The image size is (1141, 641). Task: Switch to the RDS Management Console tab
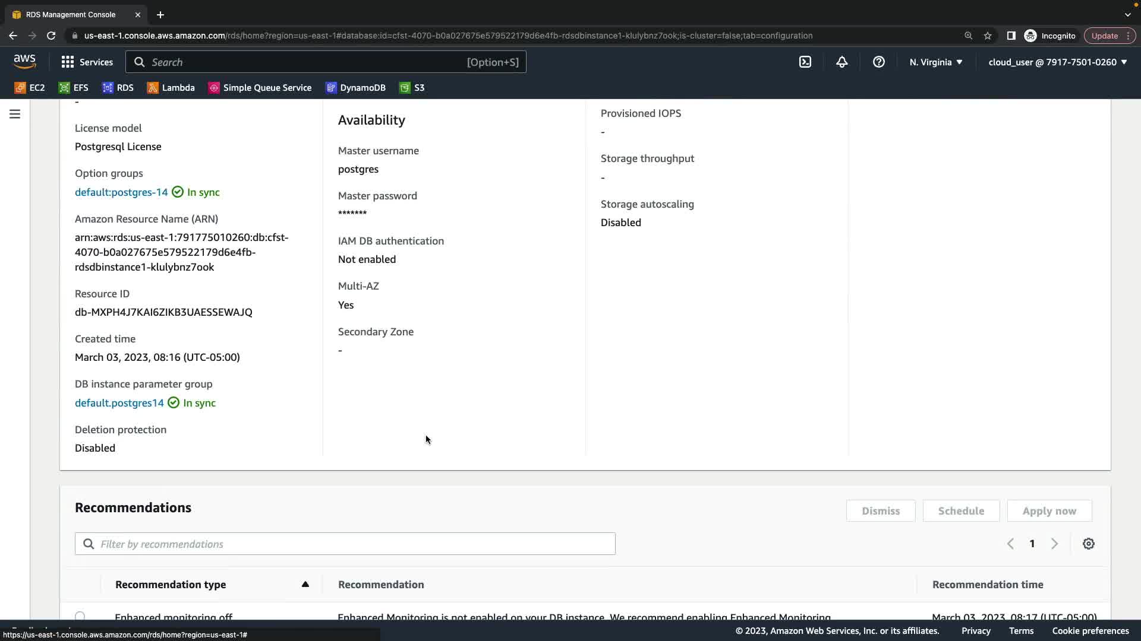point(71,14)
